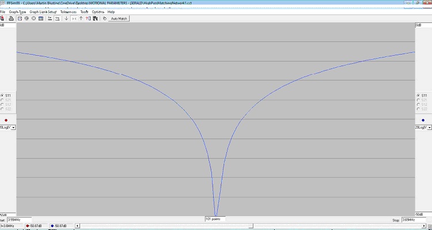Open the Help menu
The image size is (432, 230).
click(x=111, y=12)
